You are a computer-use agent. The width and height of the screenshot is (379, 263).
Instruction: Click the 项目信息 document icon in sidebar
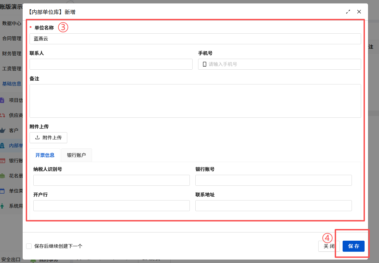click(x=2, y=100)
